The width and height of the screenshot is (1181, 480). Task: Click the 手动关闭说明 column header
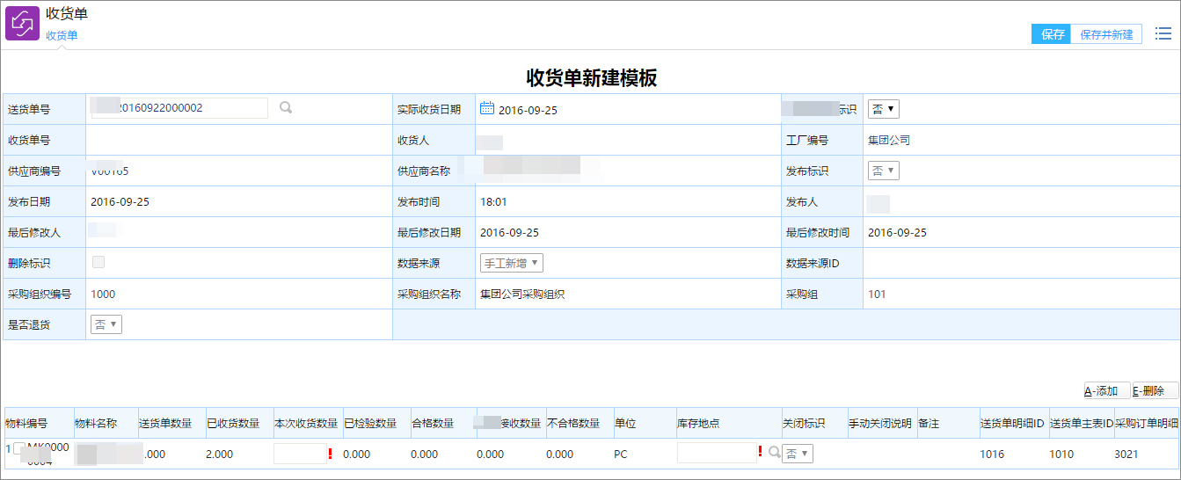click(880, 424)
